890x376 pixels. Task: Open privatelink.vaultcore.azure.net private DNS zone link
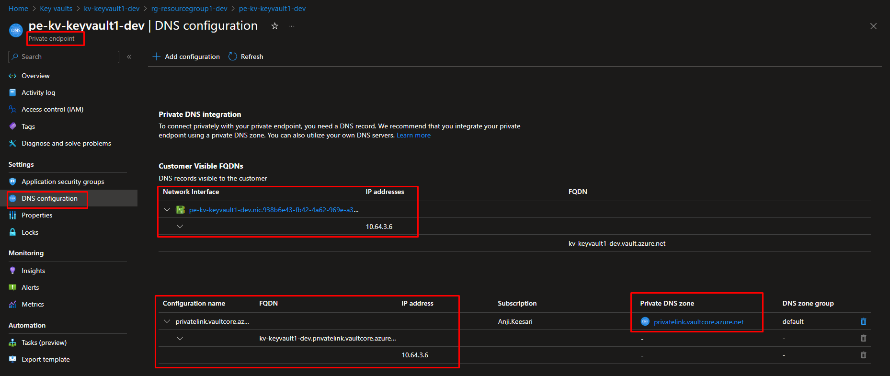pos(698,322)
